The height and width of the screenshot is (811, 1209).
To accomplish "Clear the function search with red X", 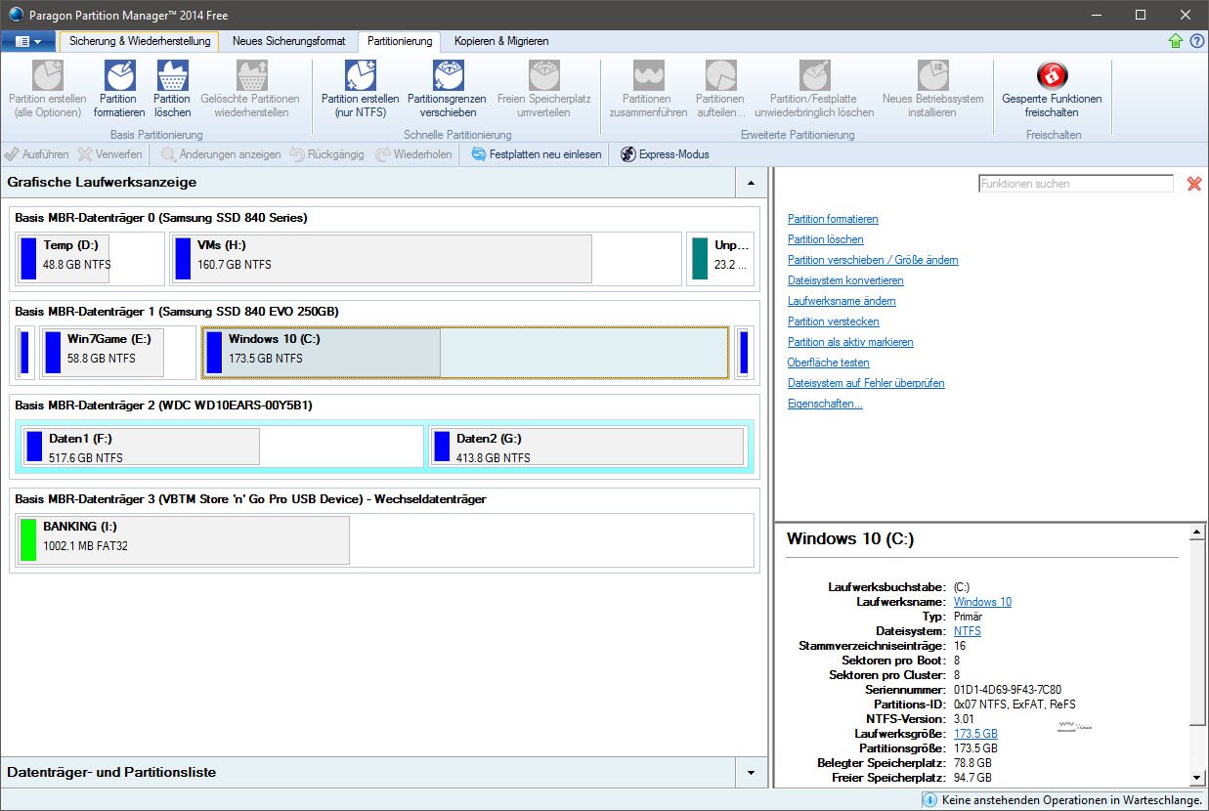I will pyautogui.click(x=1193, y=184).
